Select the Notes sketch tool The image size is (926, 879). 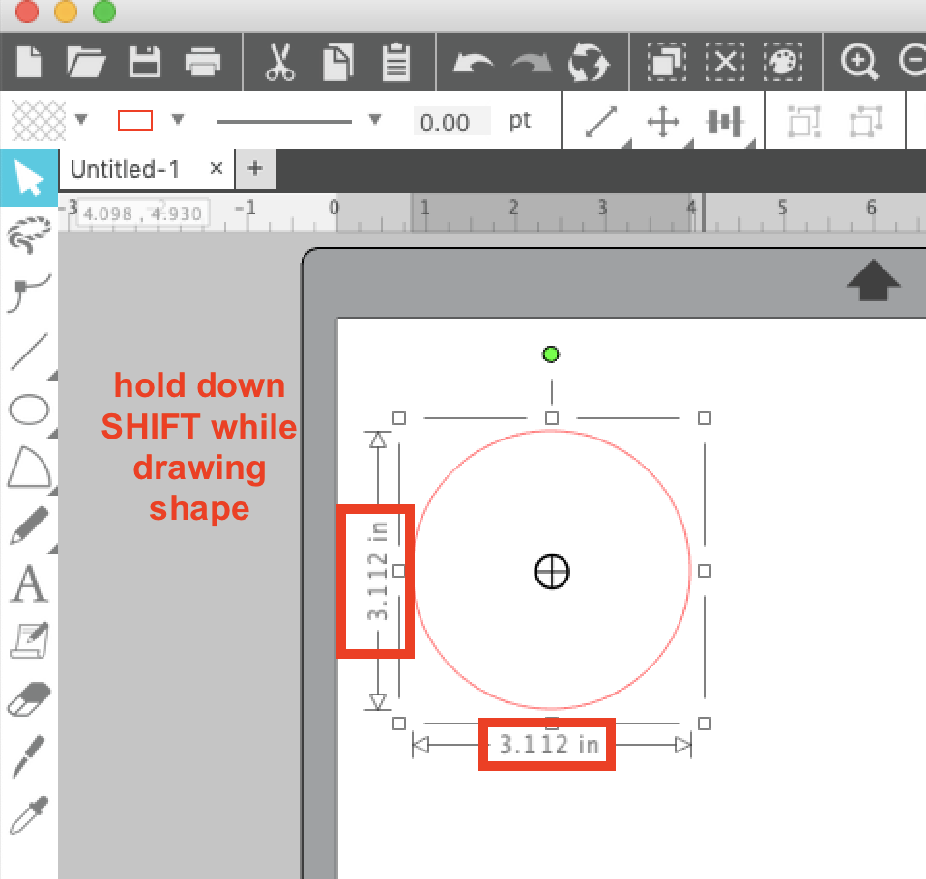pos(29,640)
